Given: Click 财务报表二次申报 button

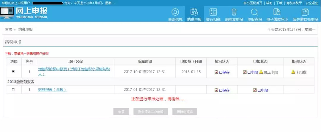Looking at the screenshot, I should click(x=151, y=112).
